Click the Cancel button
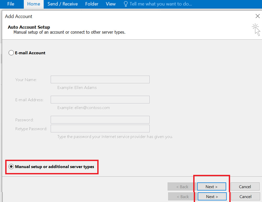262x202 pixels. coord(245,186)
